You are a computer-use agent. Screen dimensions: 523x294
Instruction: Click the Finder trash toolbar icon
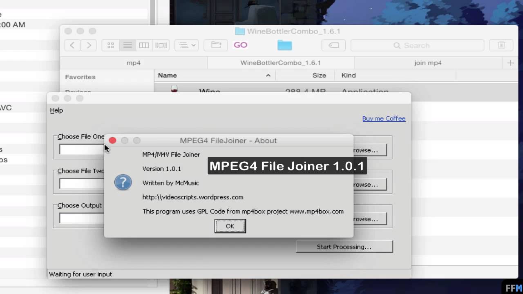point(501,45)
